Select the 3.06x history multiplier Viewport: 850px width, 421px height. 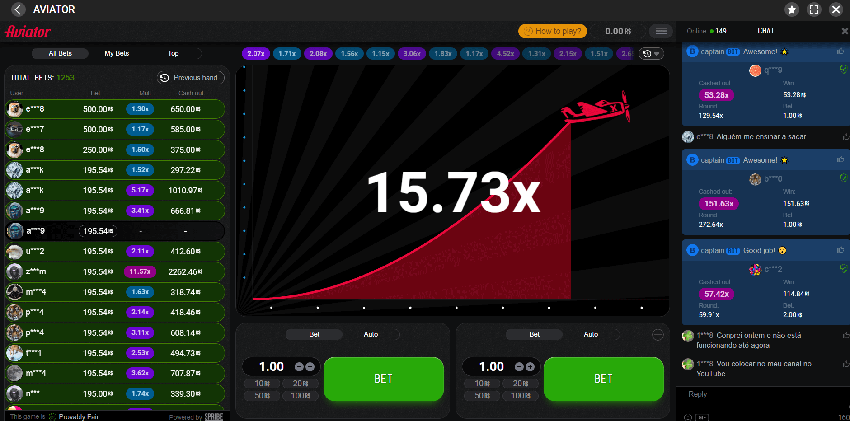[x=412, y=54]
